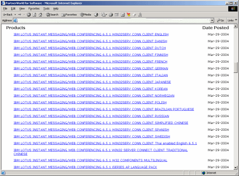Click inside the Address bar field
Screen dimensions: 239x176
[x=113, y=20]
